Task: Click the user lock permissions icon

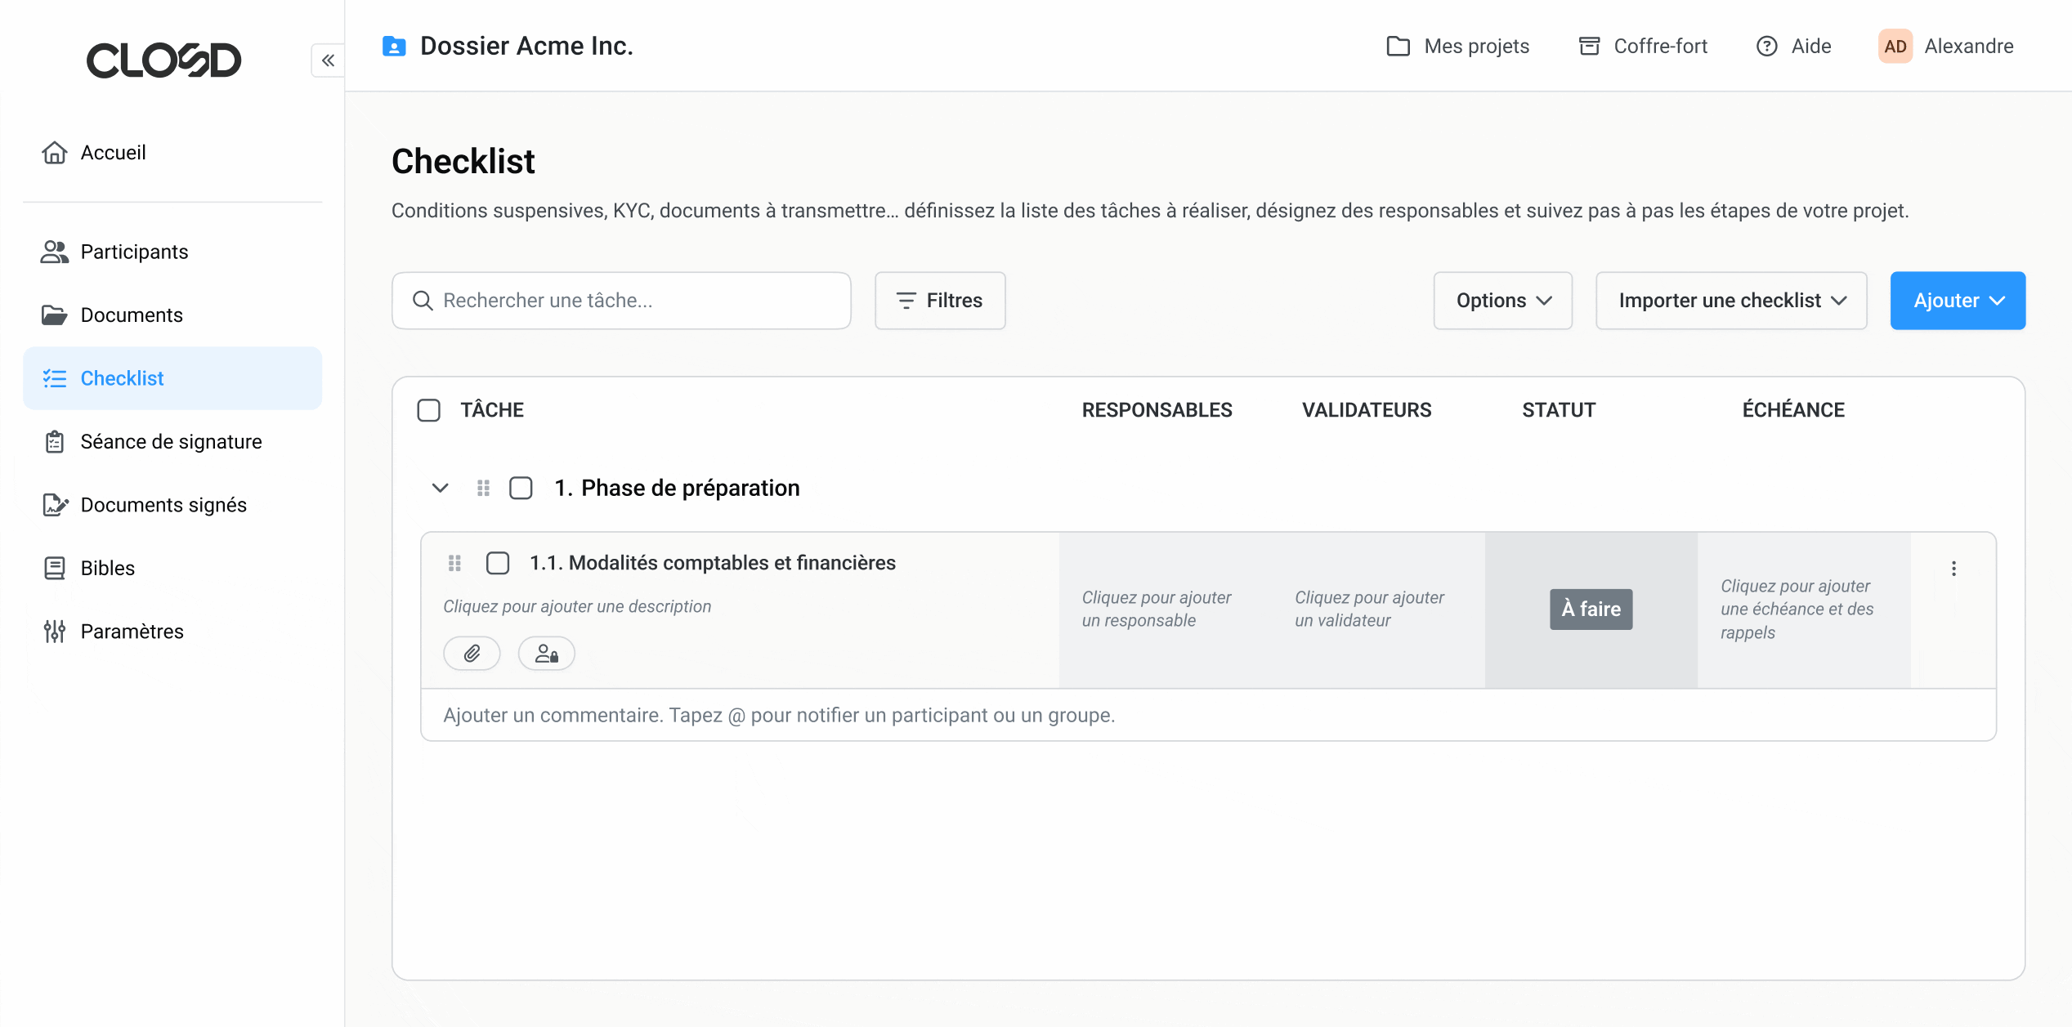Action: click(547, 654)
